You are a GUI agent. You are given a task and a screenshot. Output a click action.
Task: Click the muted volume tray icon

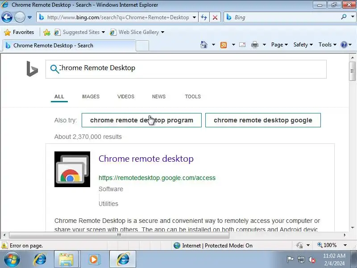click(x=311, y=260)
